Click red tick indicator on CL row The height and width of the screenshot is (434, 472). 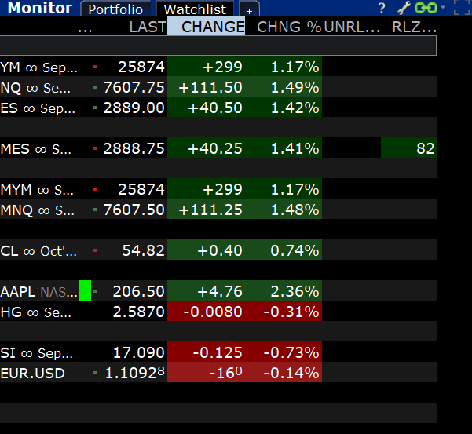pos(95,250)
